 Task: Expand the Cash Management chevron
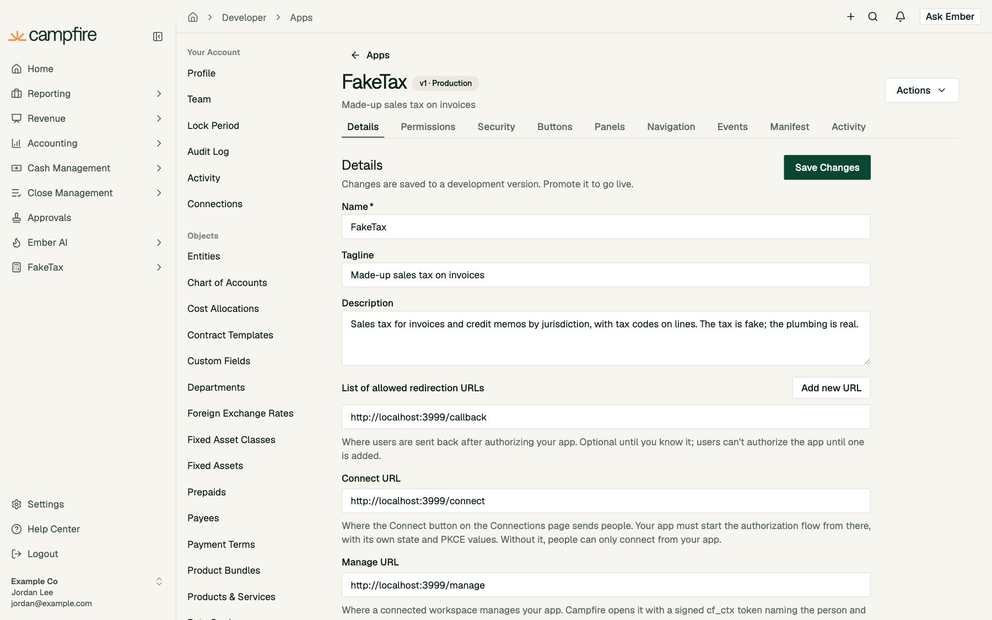[x=159, y=168]
